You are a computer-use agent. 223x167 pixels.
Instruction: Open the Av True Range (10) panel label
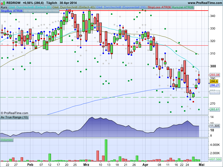(14, 117)
